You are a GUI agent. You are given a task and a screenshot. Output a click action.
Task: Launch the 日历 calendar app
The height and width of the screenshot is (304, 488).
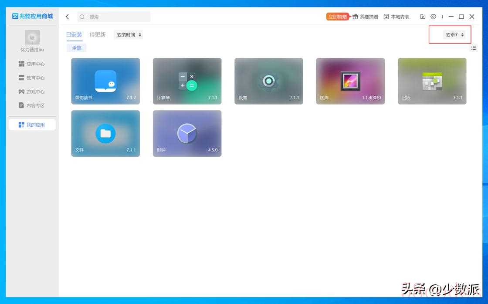pos(432,81)
